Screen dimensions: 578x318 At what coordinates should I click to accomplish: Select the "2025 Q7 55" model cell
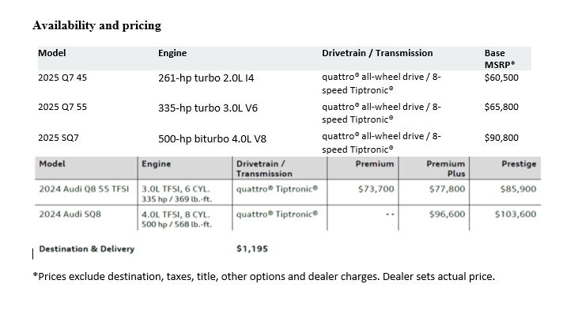(65, 107)
